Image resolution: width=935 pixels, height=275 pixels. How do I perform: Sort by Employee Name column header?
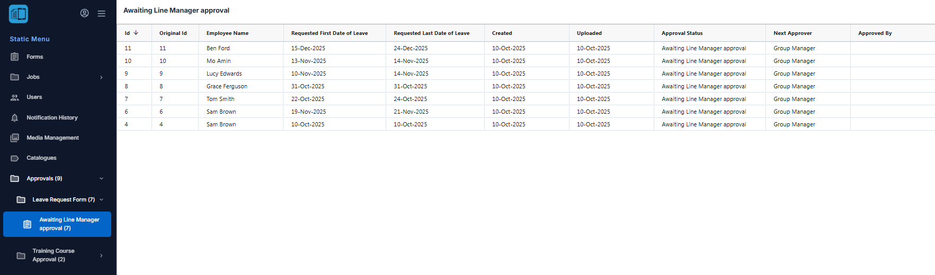227,33
